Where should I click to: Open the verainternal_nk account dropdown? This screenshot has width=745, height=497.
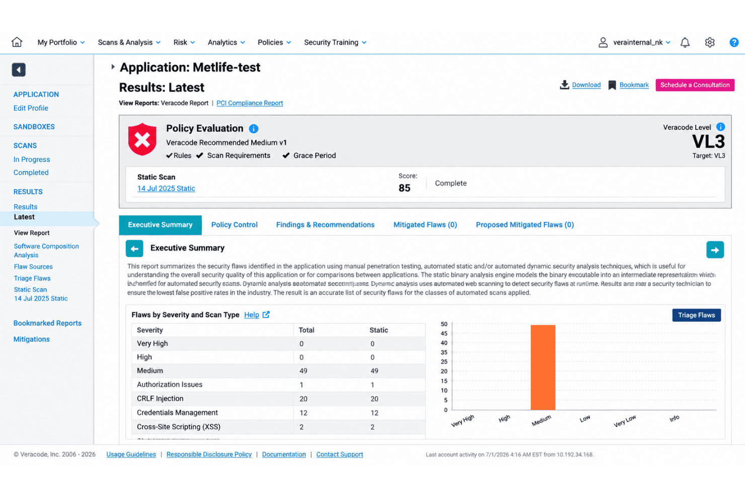pos(642,42)
